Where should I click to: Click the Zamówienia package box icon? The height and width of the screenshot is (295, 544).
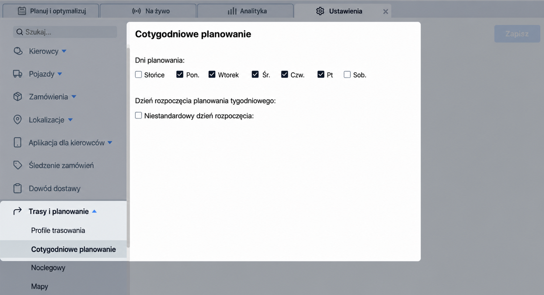click(x=18, y=96)
